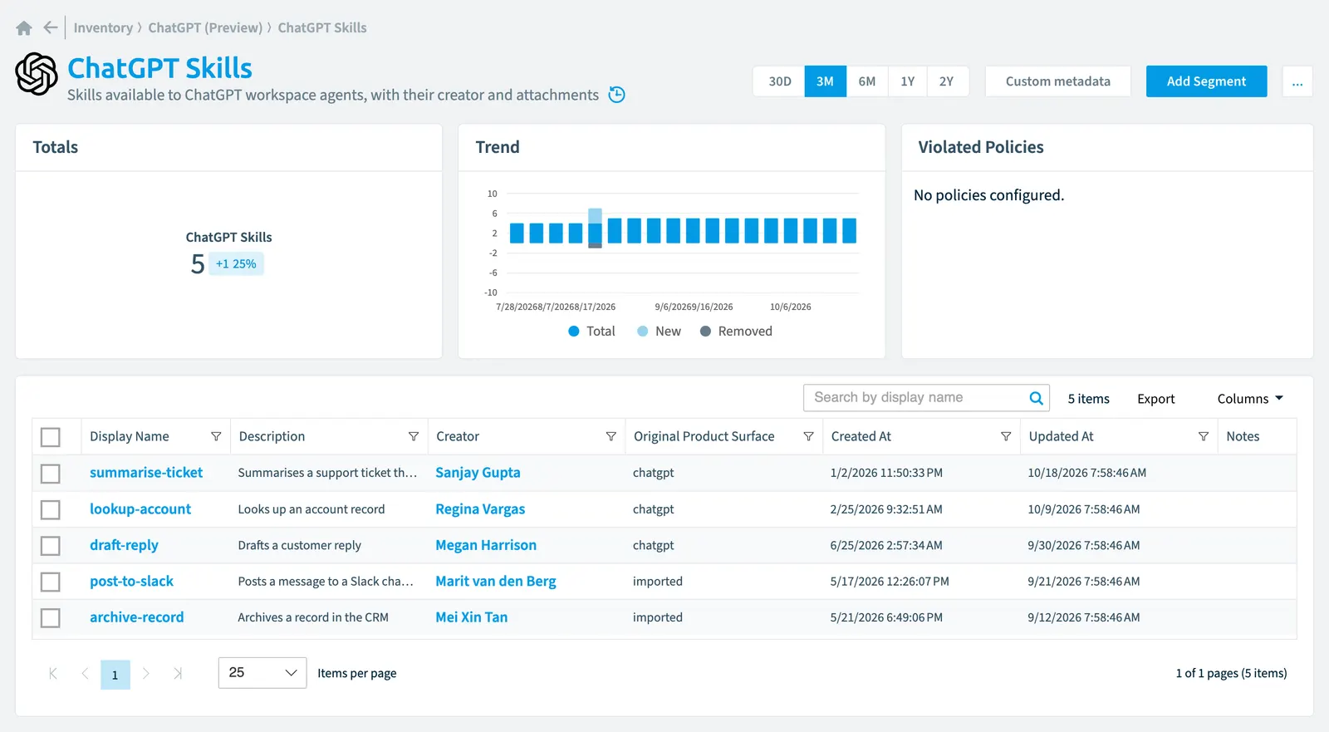
Task: Open the summarise-ticket skill link
Action: (x=146, y=473)
